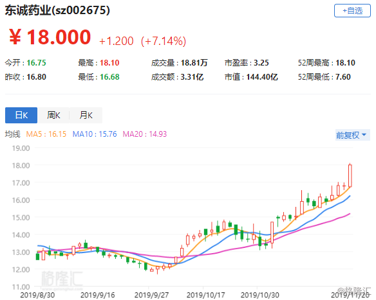Open the 前复权 adjustment dropdown
Screen dimensions: 376x300
353,135
